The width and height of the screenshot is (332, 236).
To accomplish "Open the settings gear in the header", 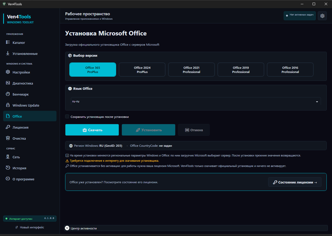I will pos(322,16).
